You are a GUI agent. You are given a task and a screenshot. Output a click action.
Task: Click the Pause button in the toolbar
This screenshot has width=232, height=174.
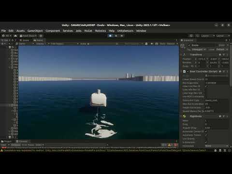coord(116,36)
